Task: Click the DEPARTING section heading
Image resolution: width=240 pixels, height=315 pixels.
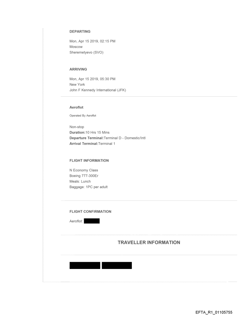Action: pos(80,31)
